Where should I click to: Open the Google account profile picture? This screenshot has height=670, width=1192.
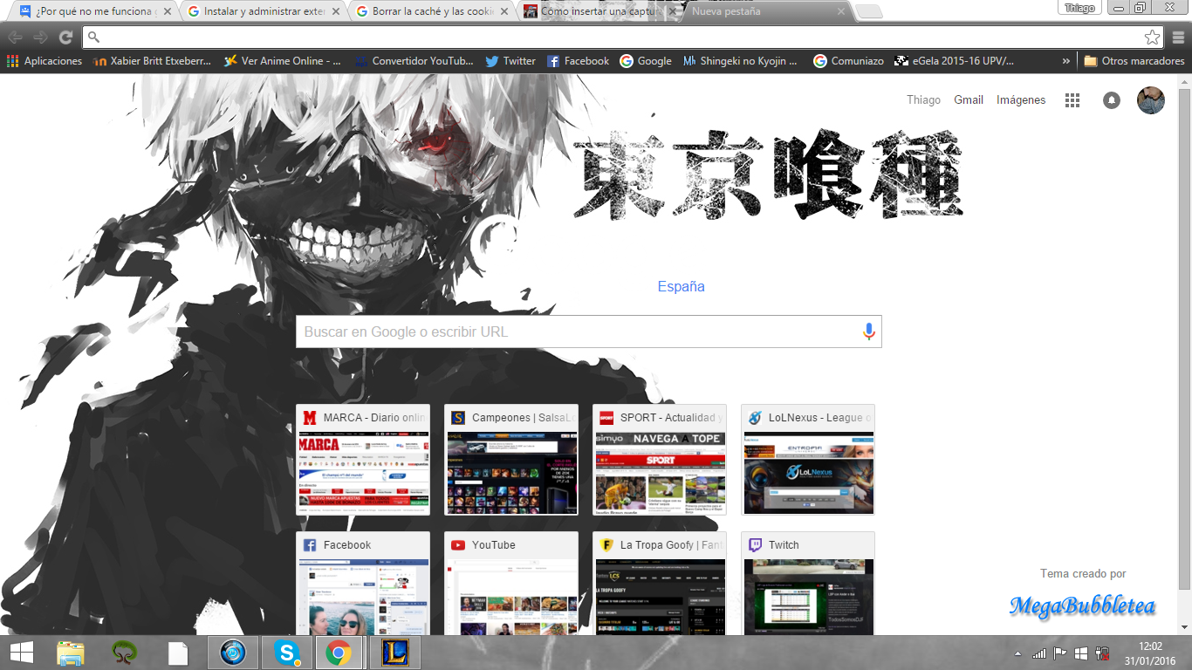coord(1151,100)
